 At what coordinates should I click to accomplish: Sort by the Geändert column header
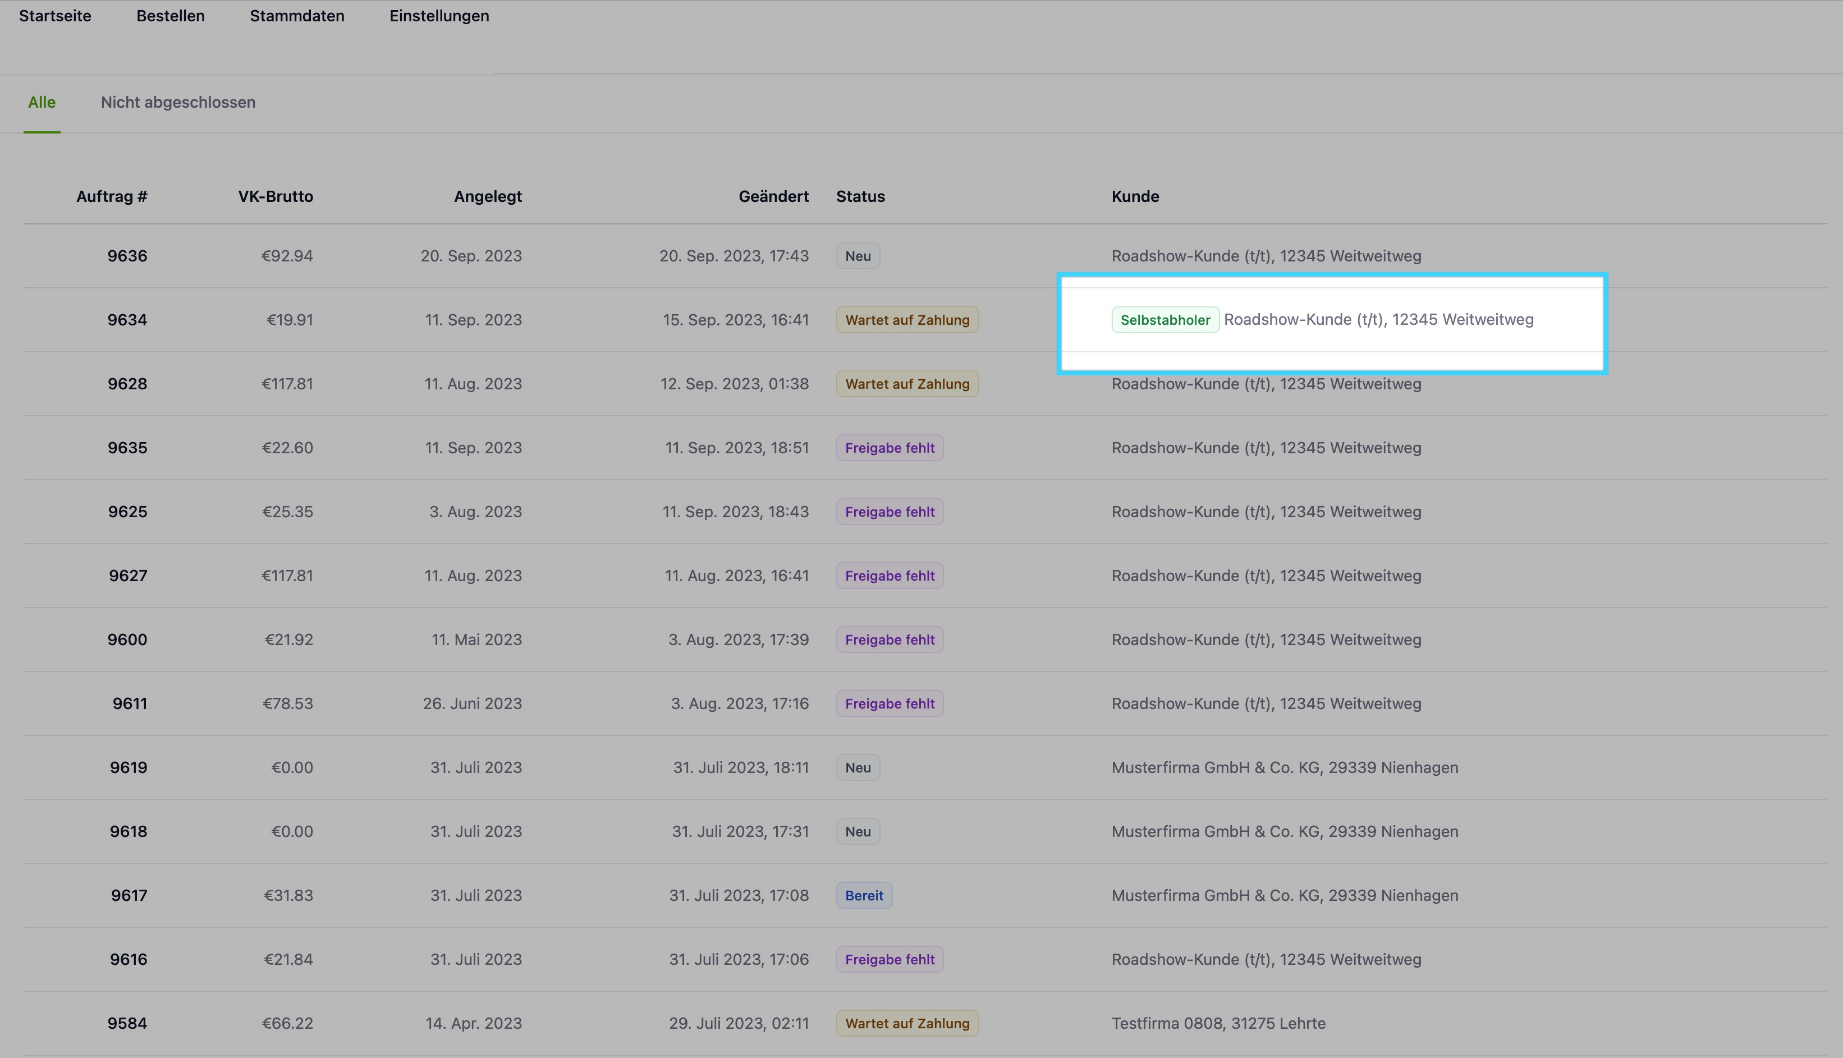click(773, 196)
